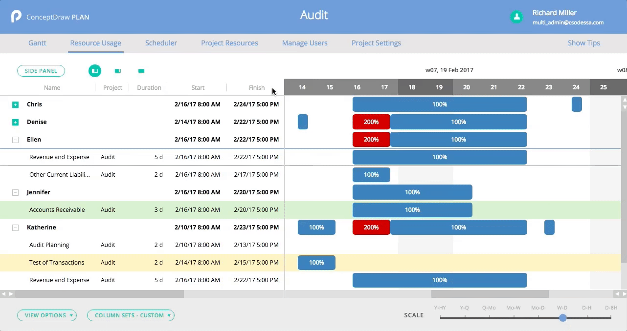Select the Other Current Liabili... task name
627x331 pixels.
tap(60, 175)
